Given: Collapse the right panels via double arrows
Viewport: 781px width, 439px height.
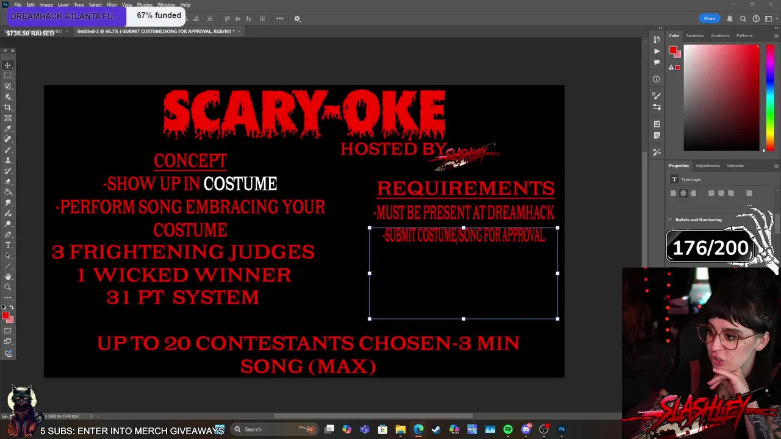Looking at the screenshot, I should pos(776,28).
